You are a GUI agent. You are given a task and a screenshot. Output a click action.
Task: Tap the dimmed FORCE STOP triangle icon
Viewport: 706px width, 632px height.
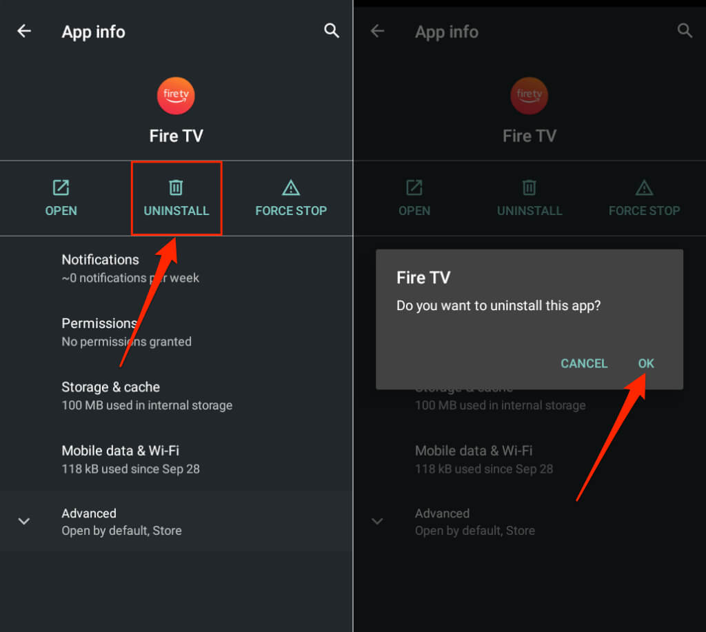click(x=644, y=187)
